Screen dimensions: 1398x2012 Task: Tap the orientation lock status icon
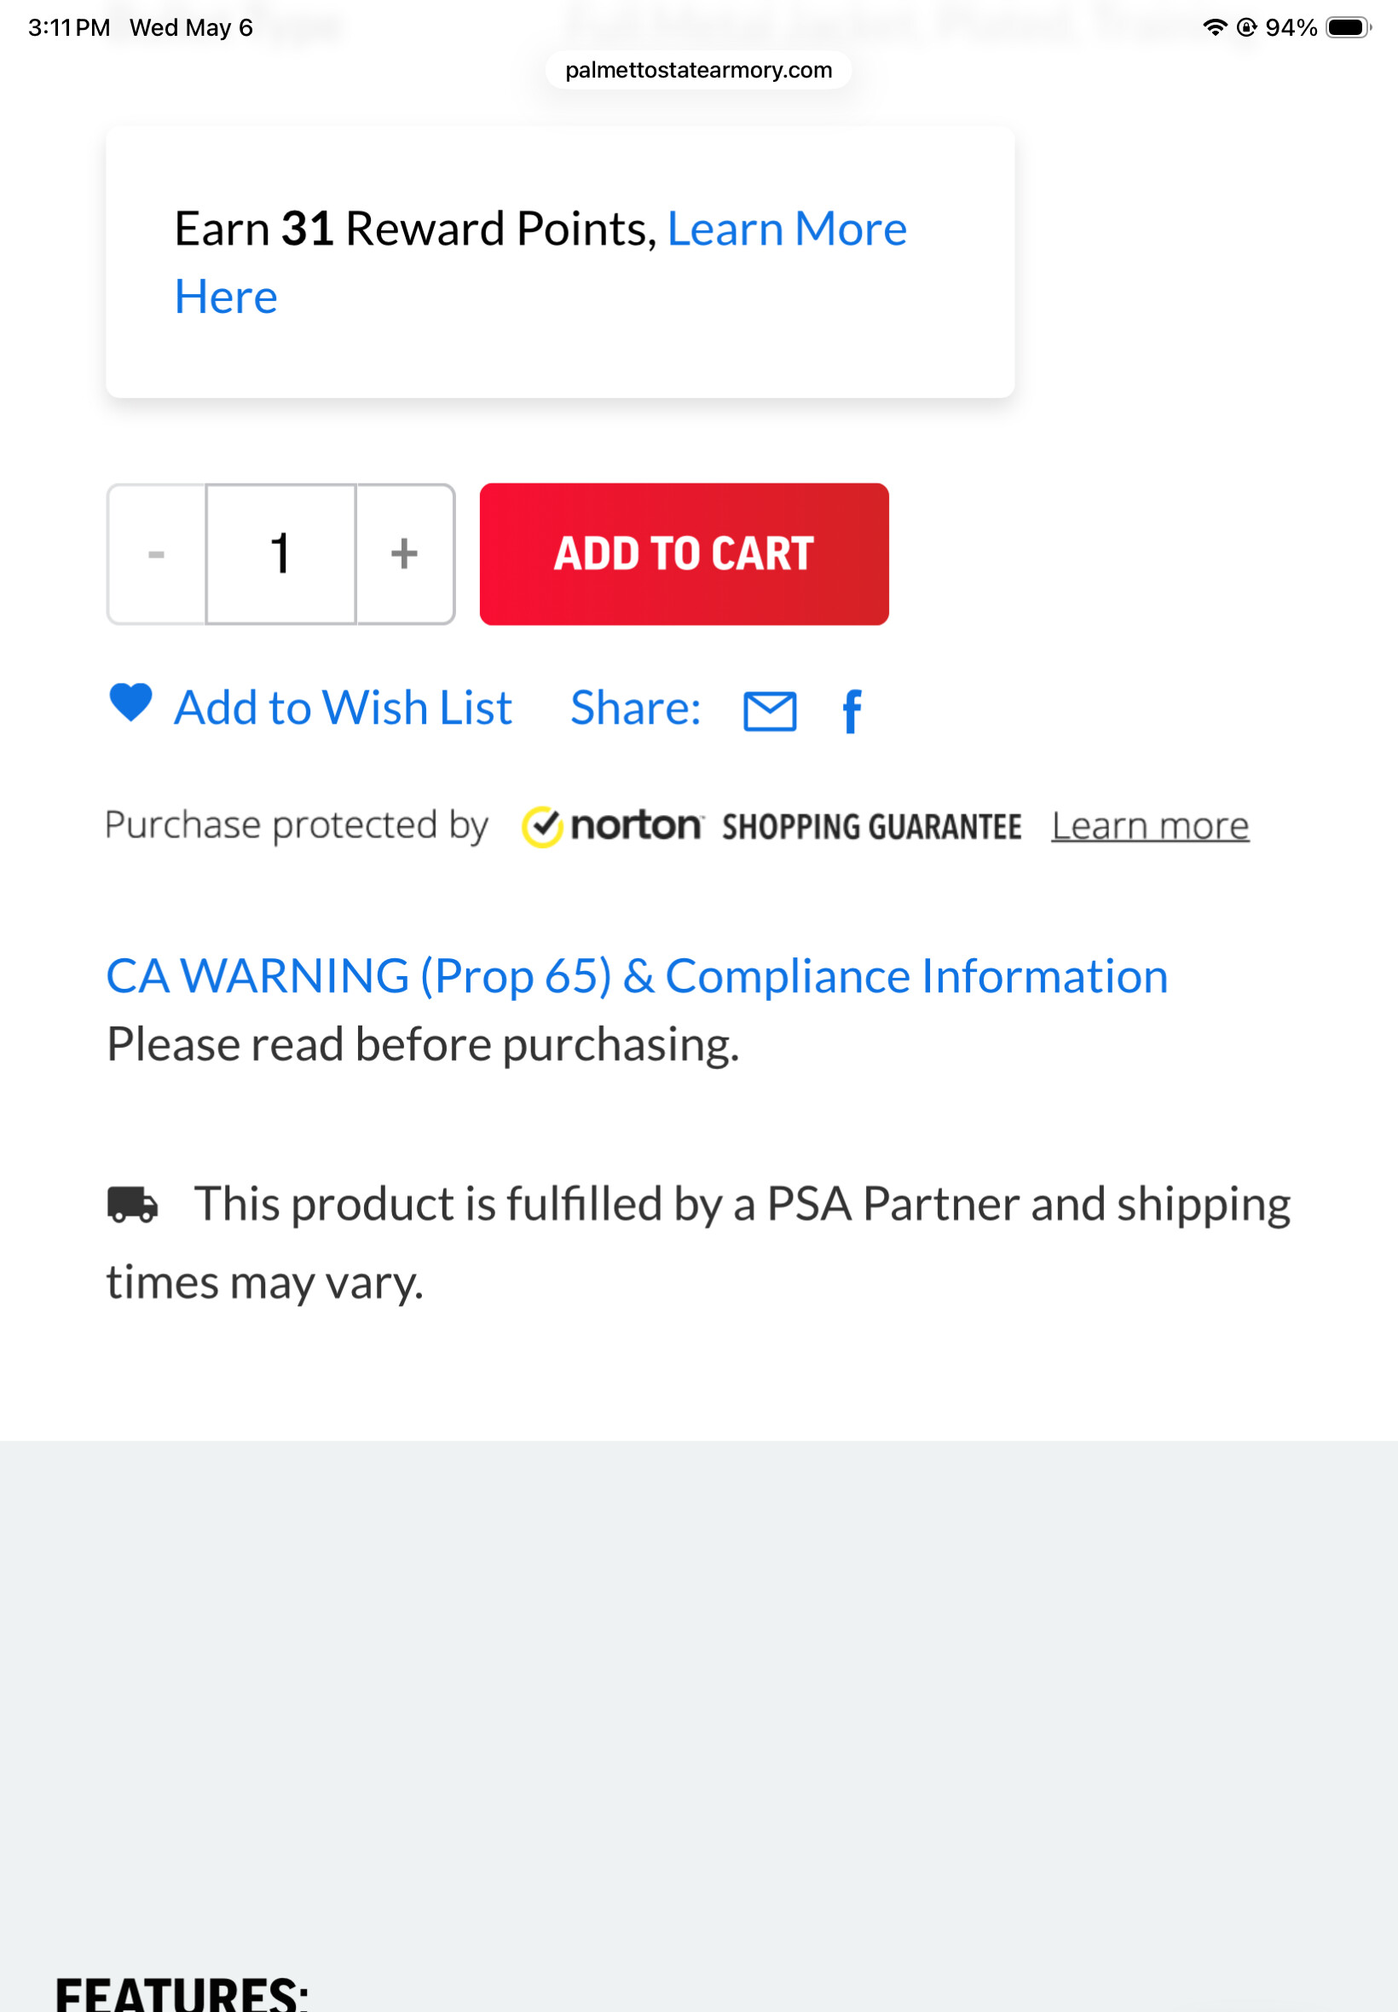[1246, 27]
